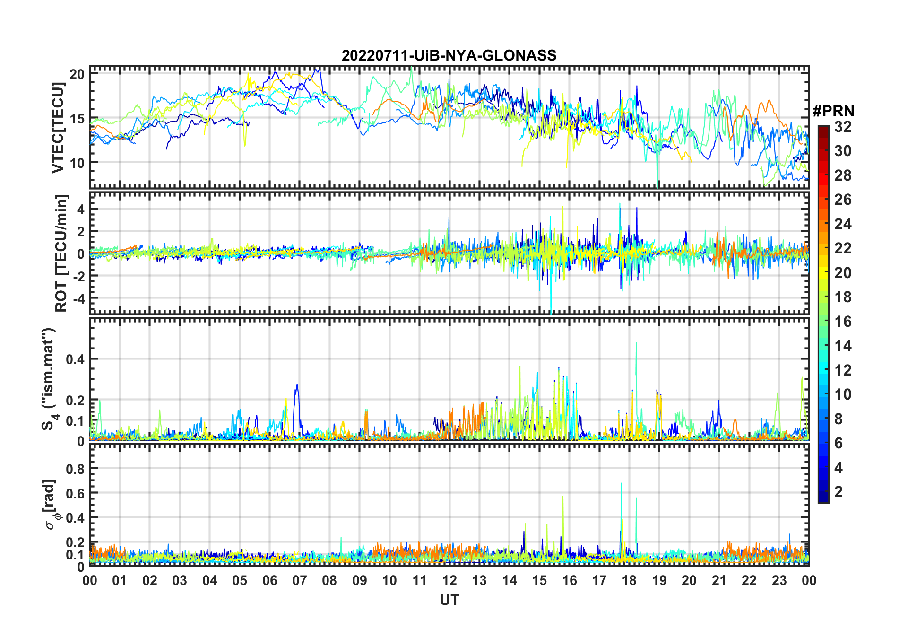Image resolution: width=899 pixels, height=629 pixels.
Task: Click colorbar tick label 20
Action: [843, 273]
